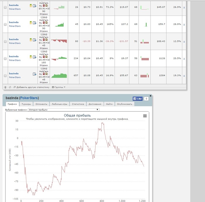205x202 pixels.
Task: Click the recent-form bar chart in the $384 row
Action: [145, 76]
